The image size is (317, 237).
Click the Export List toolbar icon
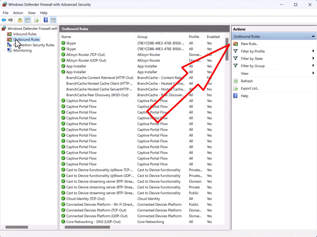coord(36,20)
